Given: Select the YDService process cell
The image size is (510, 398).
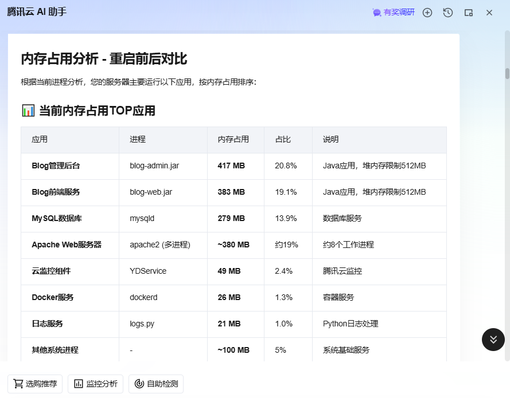Looking at the screenshot, I should 148,271.
